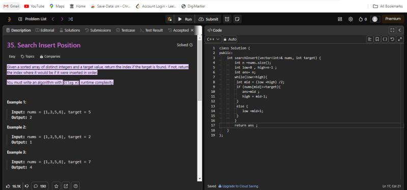
Task: Open the help feedback question icon
Action: (75, 186)
